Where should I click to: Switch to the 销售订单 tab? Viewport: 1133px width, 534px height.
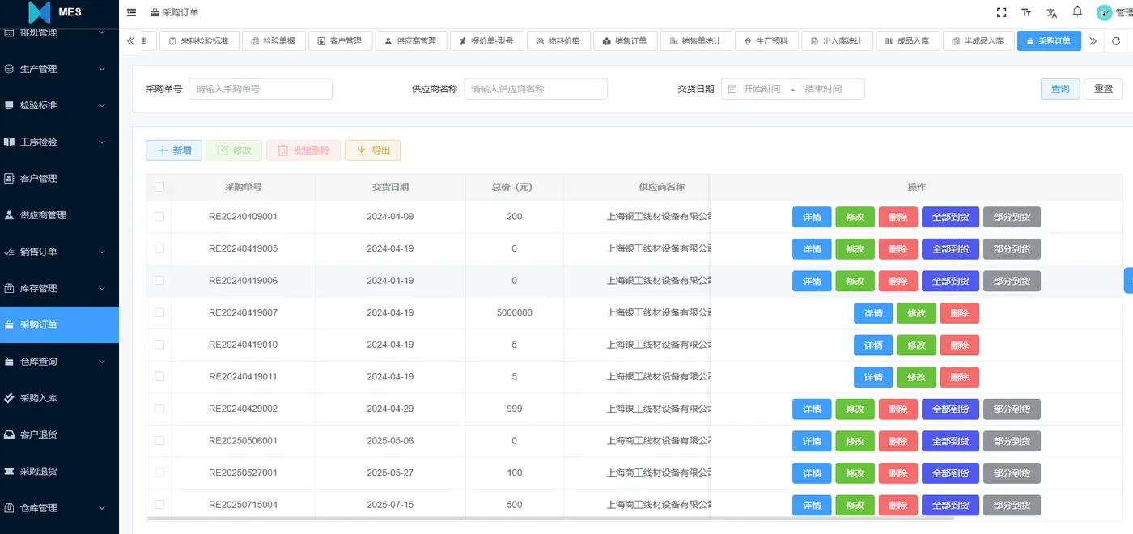tap(624, 41)
